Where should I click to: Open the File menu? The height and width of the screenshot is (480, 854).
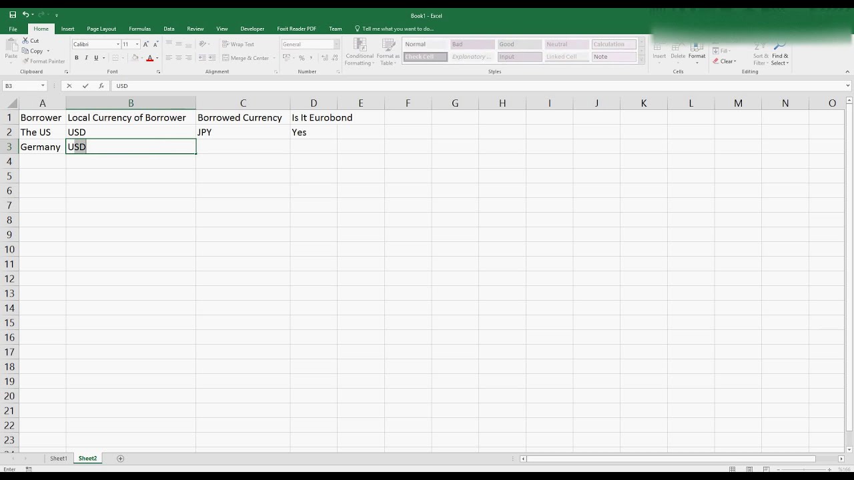pyautogui.click(x=13, y=29)
